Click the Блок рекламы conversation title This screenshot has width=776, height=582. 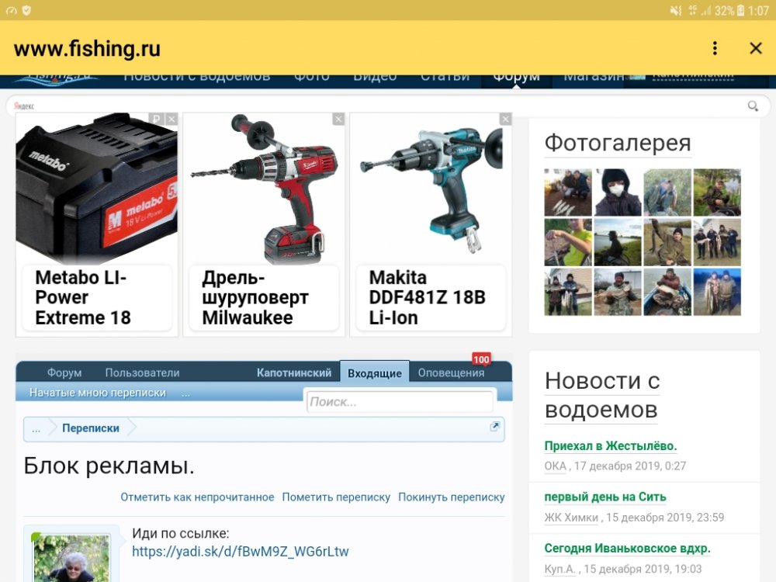click(x=109, y=466)
